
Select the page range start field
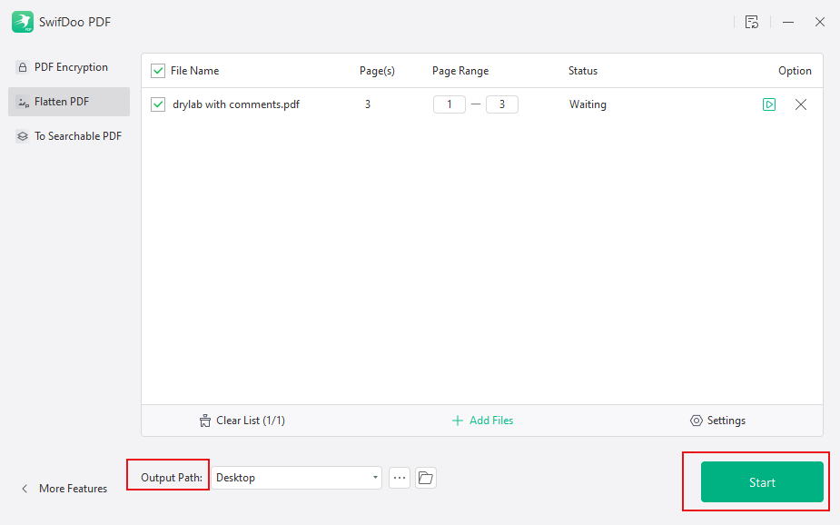click(449, 104)
